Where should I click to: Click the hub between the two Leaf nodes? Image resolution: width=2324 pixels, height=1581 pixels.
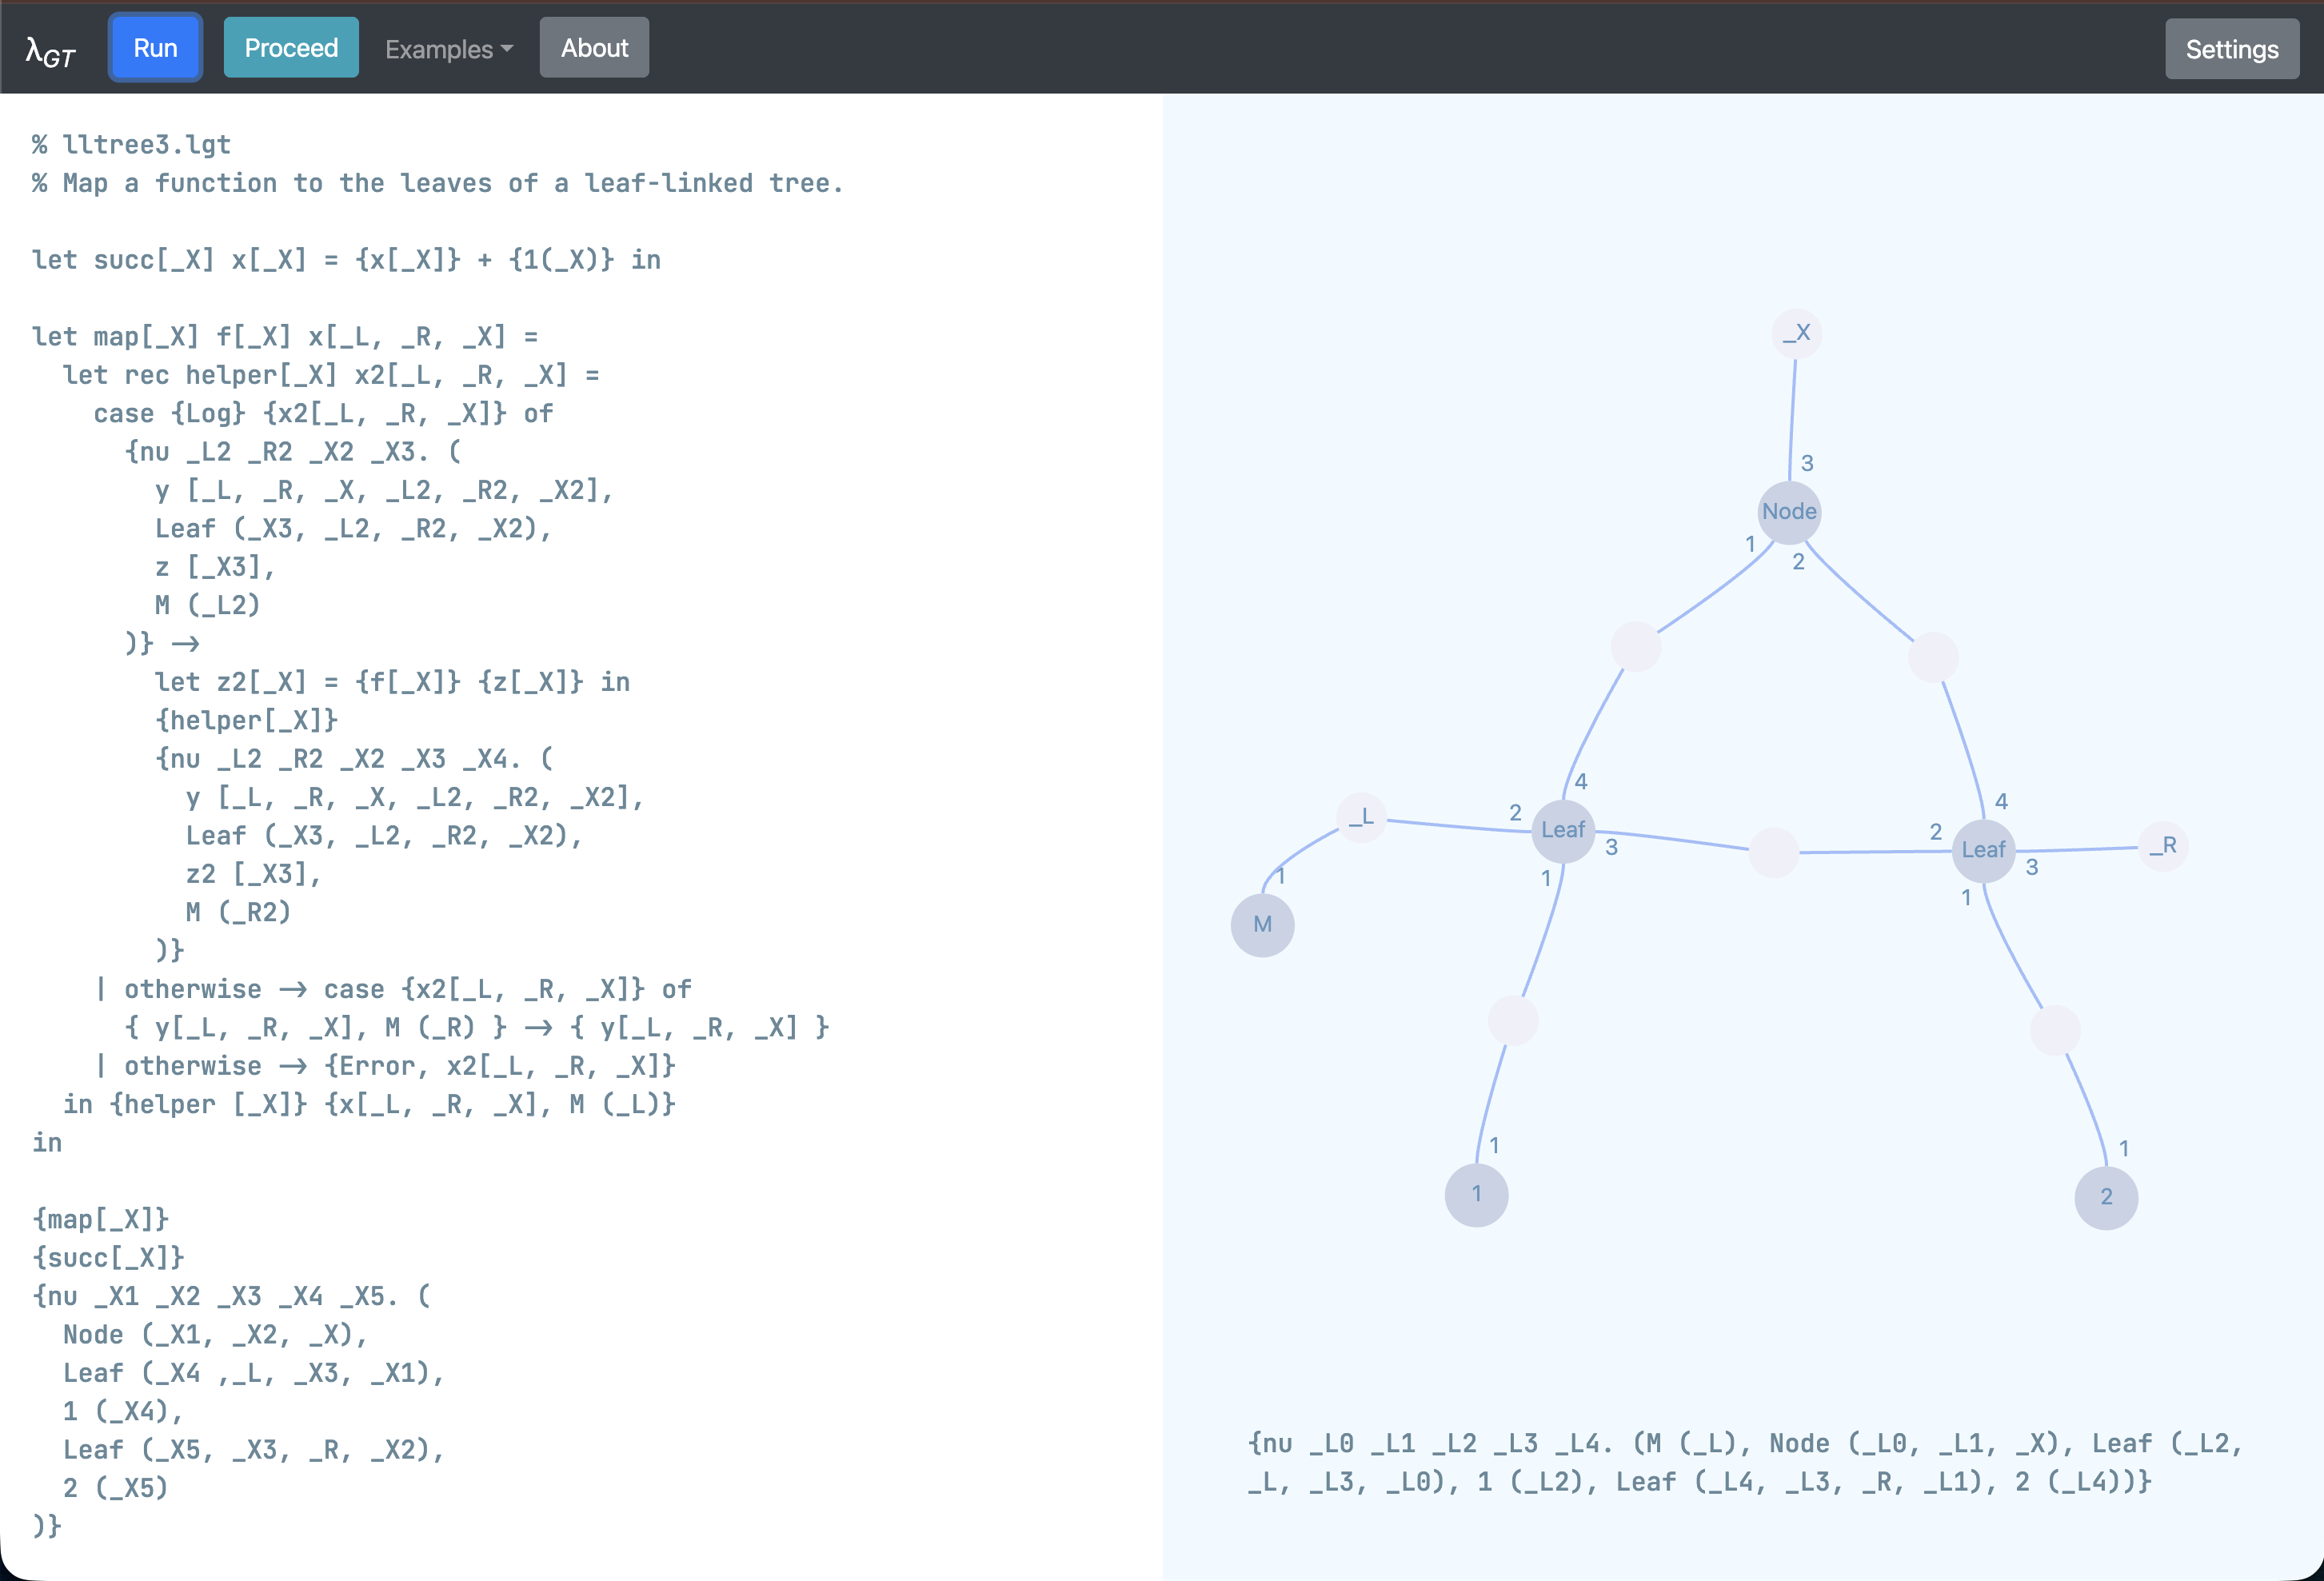pos(1774,852)
